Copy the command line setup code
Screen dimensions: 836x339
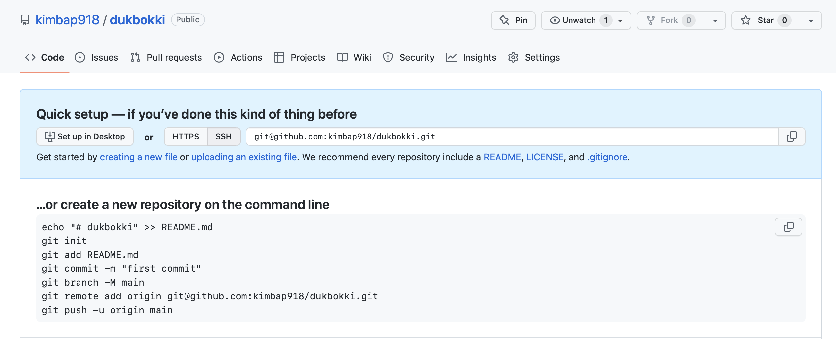pyautogui.click(x=788, y=227)
